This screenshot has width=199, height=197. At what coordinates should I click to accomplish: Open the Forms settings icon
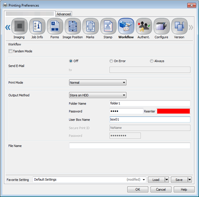pyautogui.click(x=55, y=26)
